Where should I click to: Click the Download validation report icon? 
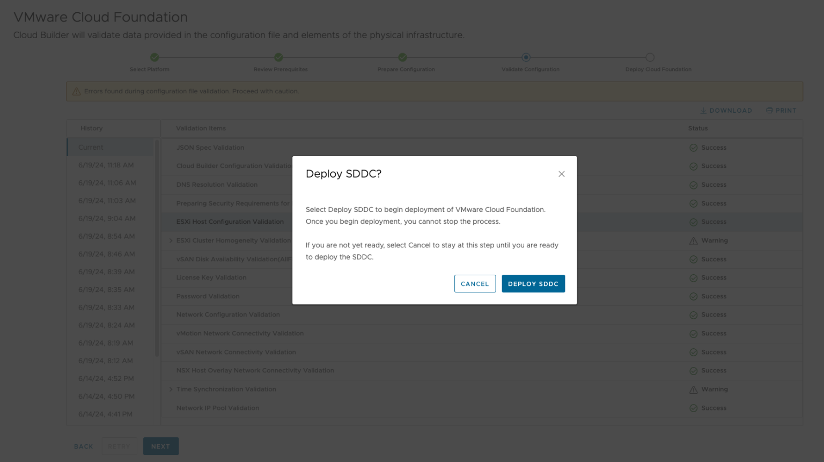[x=704, y=111]
